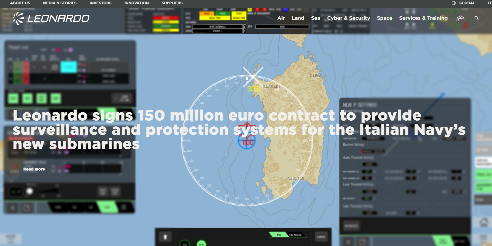Open the INVESTORS menu
The image size is (492, 246).
pos(100,3)
